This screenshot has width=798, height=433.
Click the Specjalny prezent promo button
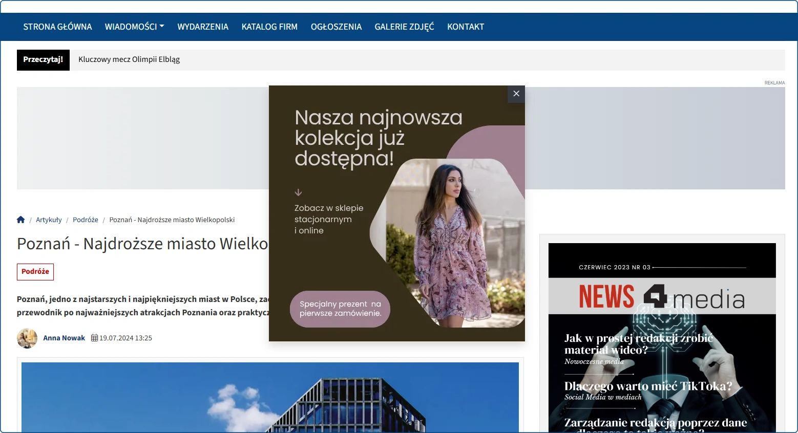pyautogui.click(x=340, y=309)
